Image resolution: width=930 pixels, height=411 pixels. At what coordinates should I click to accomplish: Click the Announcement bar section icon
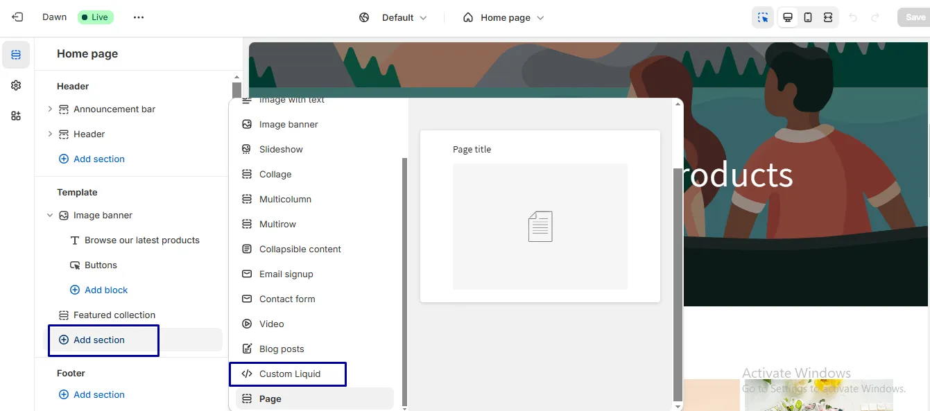pos(64,109)
